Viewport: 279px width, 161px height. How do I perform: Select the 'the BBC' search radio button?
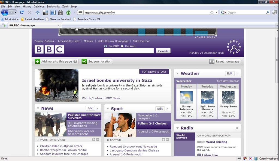tap(105, 46)
